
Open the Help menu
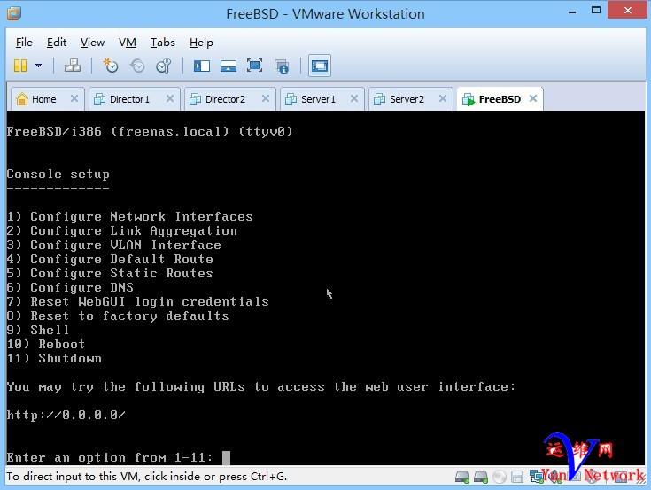[201, 43]
